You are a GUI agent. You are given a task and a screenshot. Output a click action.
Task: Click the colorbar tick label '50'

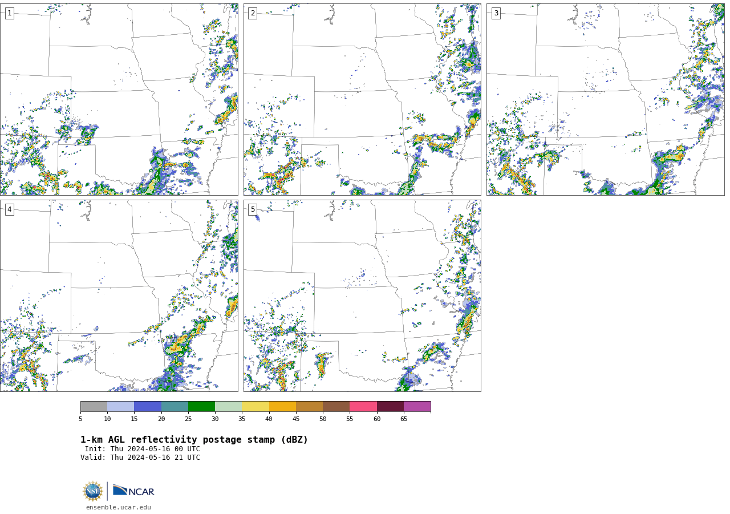323,419
